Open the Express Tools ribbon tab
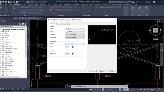The height and width of the screenshot is (92, 164). pyautogui.click(x=106, y=4)
